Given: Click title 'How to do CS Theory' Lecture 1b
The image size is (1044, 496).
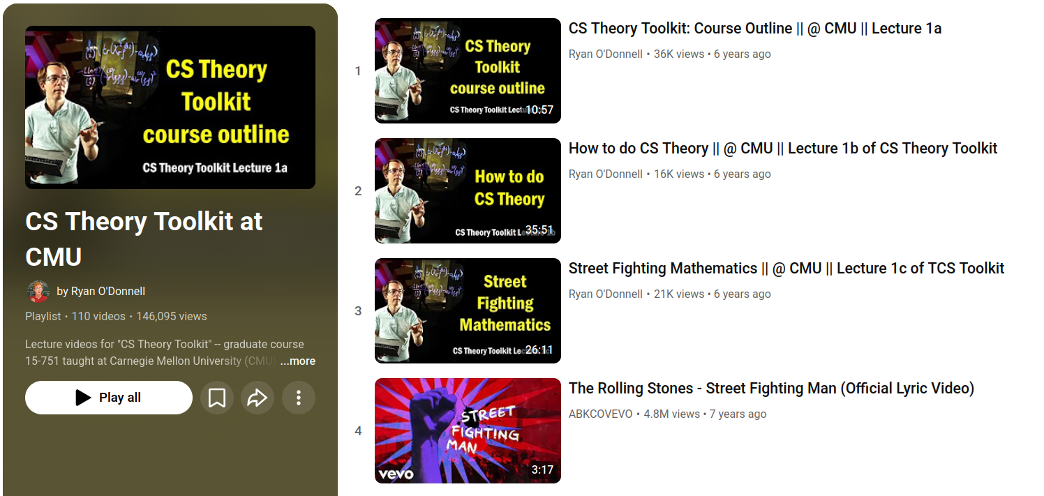Looking at the screenshot, I should [782, 149].
